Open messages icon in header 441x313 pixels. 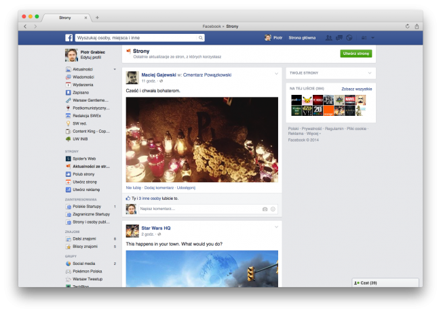339,38
